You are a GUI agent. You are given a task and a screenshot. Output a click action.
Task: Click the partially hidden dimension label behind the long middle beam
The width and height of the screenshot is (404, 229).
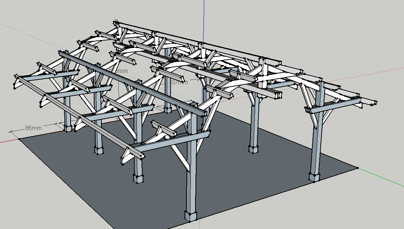[x=122, y=71]
